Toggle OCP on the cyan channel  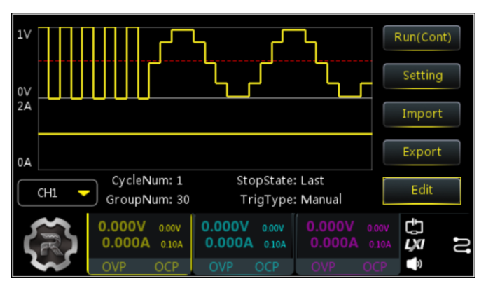tap(267, 267)
